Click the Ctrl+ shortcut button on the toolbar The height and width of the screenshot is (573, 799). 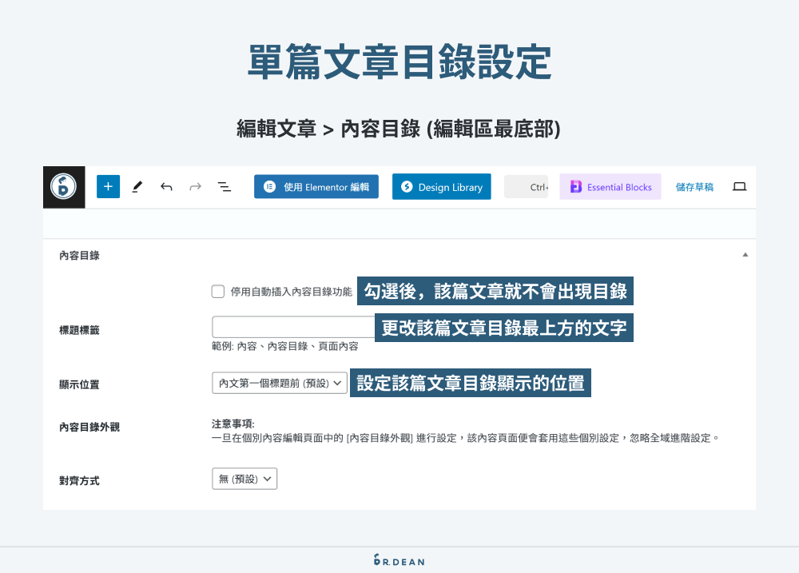click(527, 186)
